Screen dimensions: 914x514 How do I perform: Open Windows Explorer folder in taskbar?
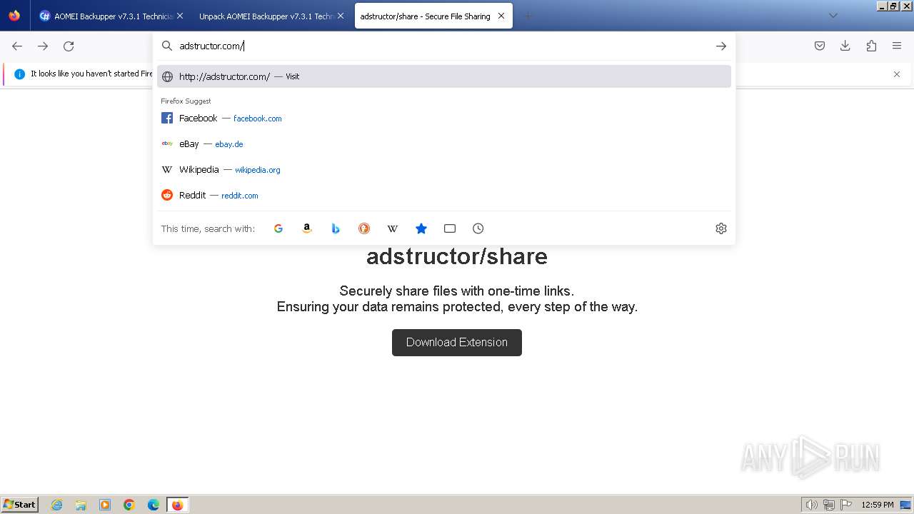pos(81,505)
